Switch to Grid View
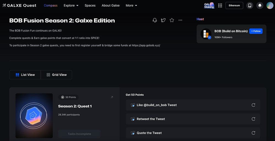Viewport: 275px width, 141px height. (56, 75)
